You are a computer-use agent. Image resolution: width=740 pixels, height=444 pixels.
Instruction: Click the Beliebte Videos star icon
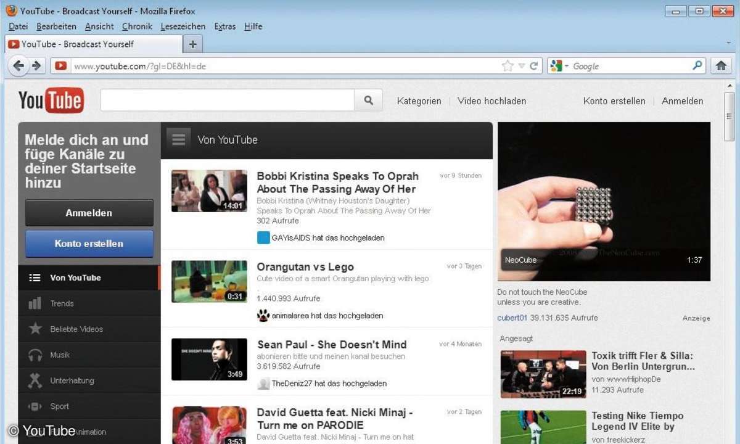(35, 329)
